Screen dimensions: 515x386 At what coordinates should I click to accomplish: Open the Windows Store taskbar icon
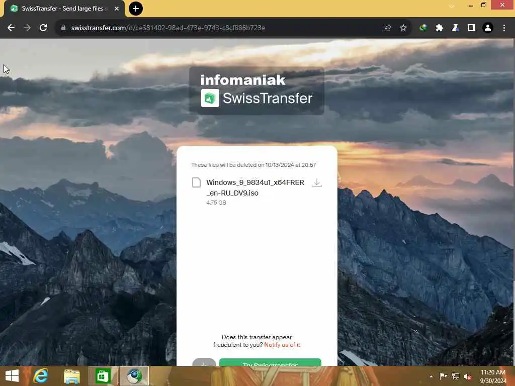tap(103, 376)
